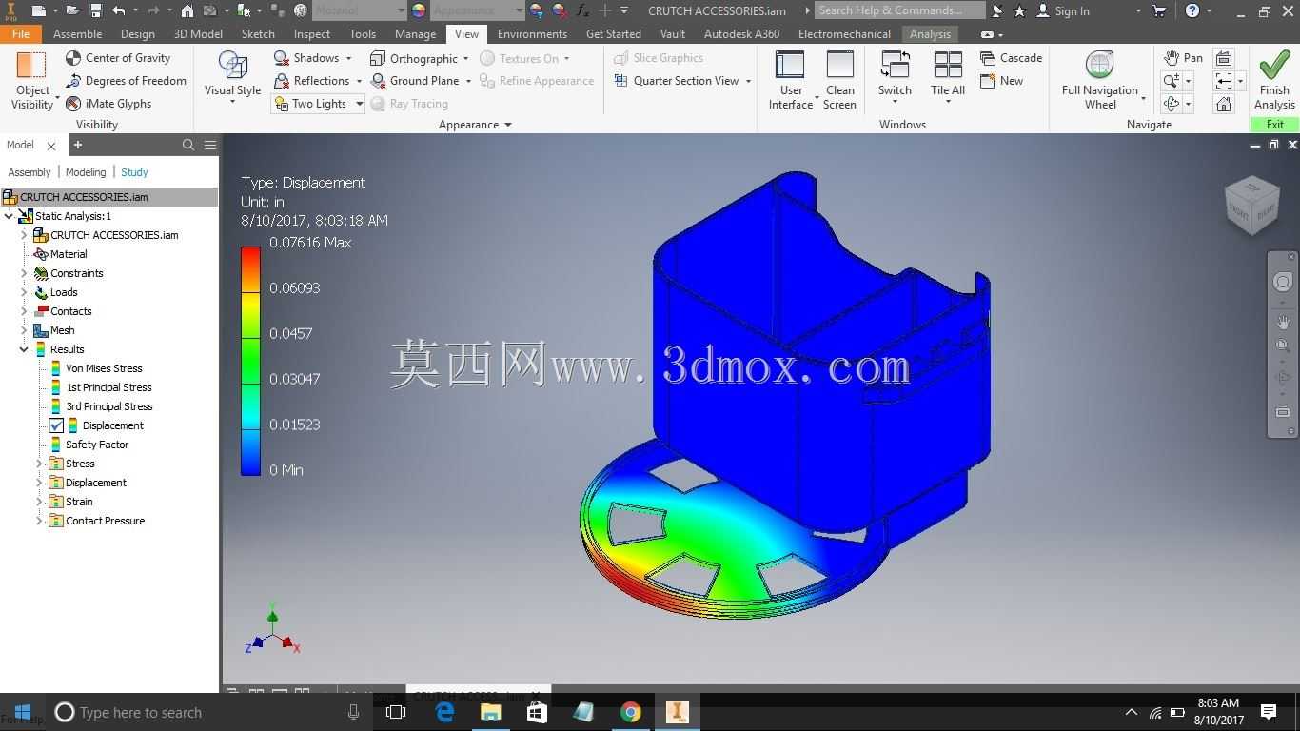Viewport: 1300px width, 731px height.
Task: Click the Quarter Section View tool
Action: tap(682, 81)
